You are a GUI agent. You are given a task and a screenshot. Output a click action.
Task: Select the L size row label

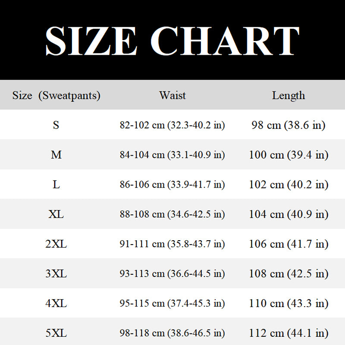[56, 185]
